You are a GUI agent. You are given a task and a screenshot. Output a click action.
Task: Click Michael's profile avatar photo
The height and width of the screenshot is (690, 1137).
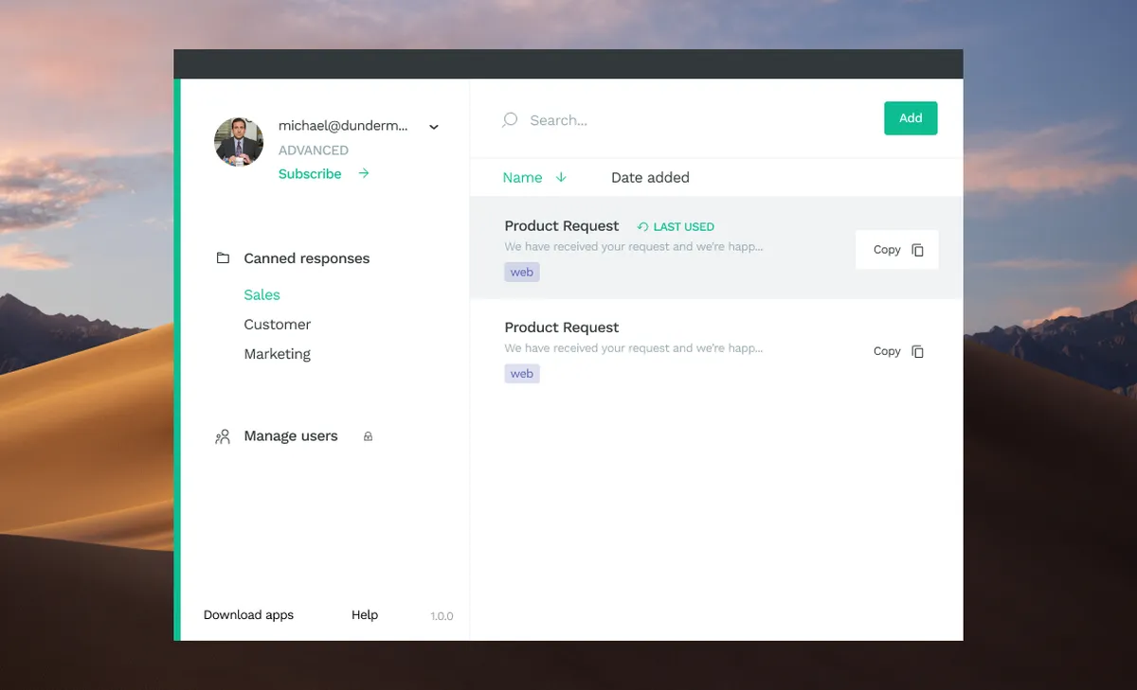click(239, 142)
